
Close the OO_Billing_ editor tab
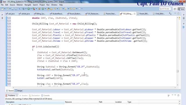[134, 14]
